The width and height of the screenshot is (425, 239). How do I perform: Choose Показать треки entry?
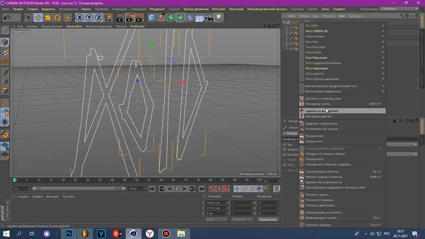(x=343, y=195)
